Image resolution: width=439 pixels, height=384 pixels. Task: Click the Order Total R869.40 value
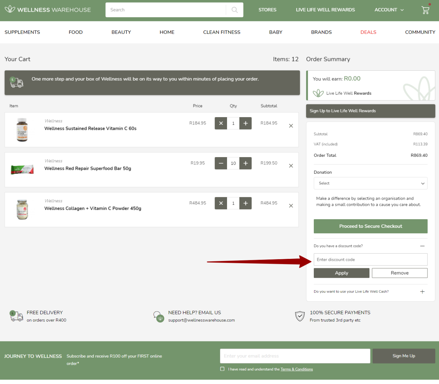[x=419, y=155]
